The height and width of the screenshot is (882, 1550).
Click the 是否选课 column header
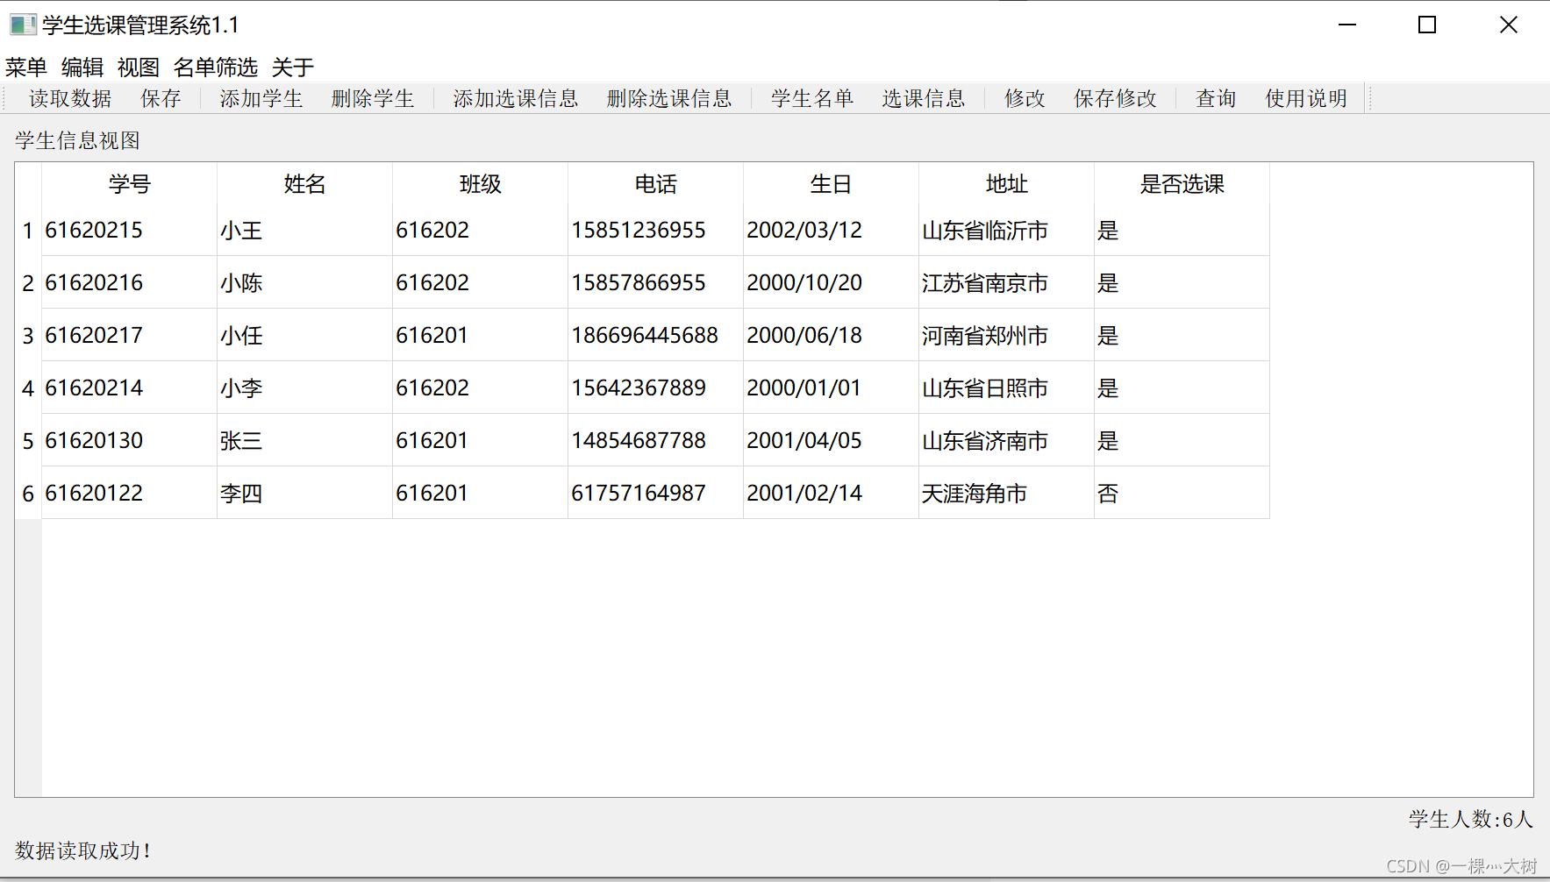pyautogui.click(x=1182, y=184)
